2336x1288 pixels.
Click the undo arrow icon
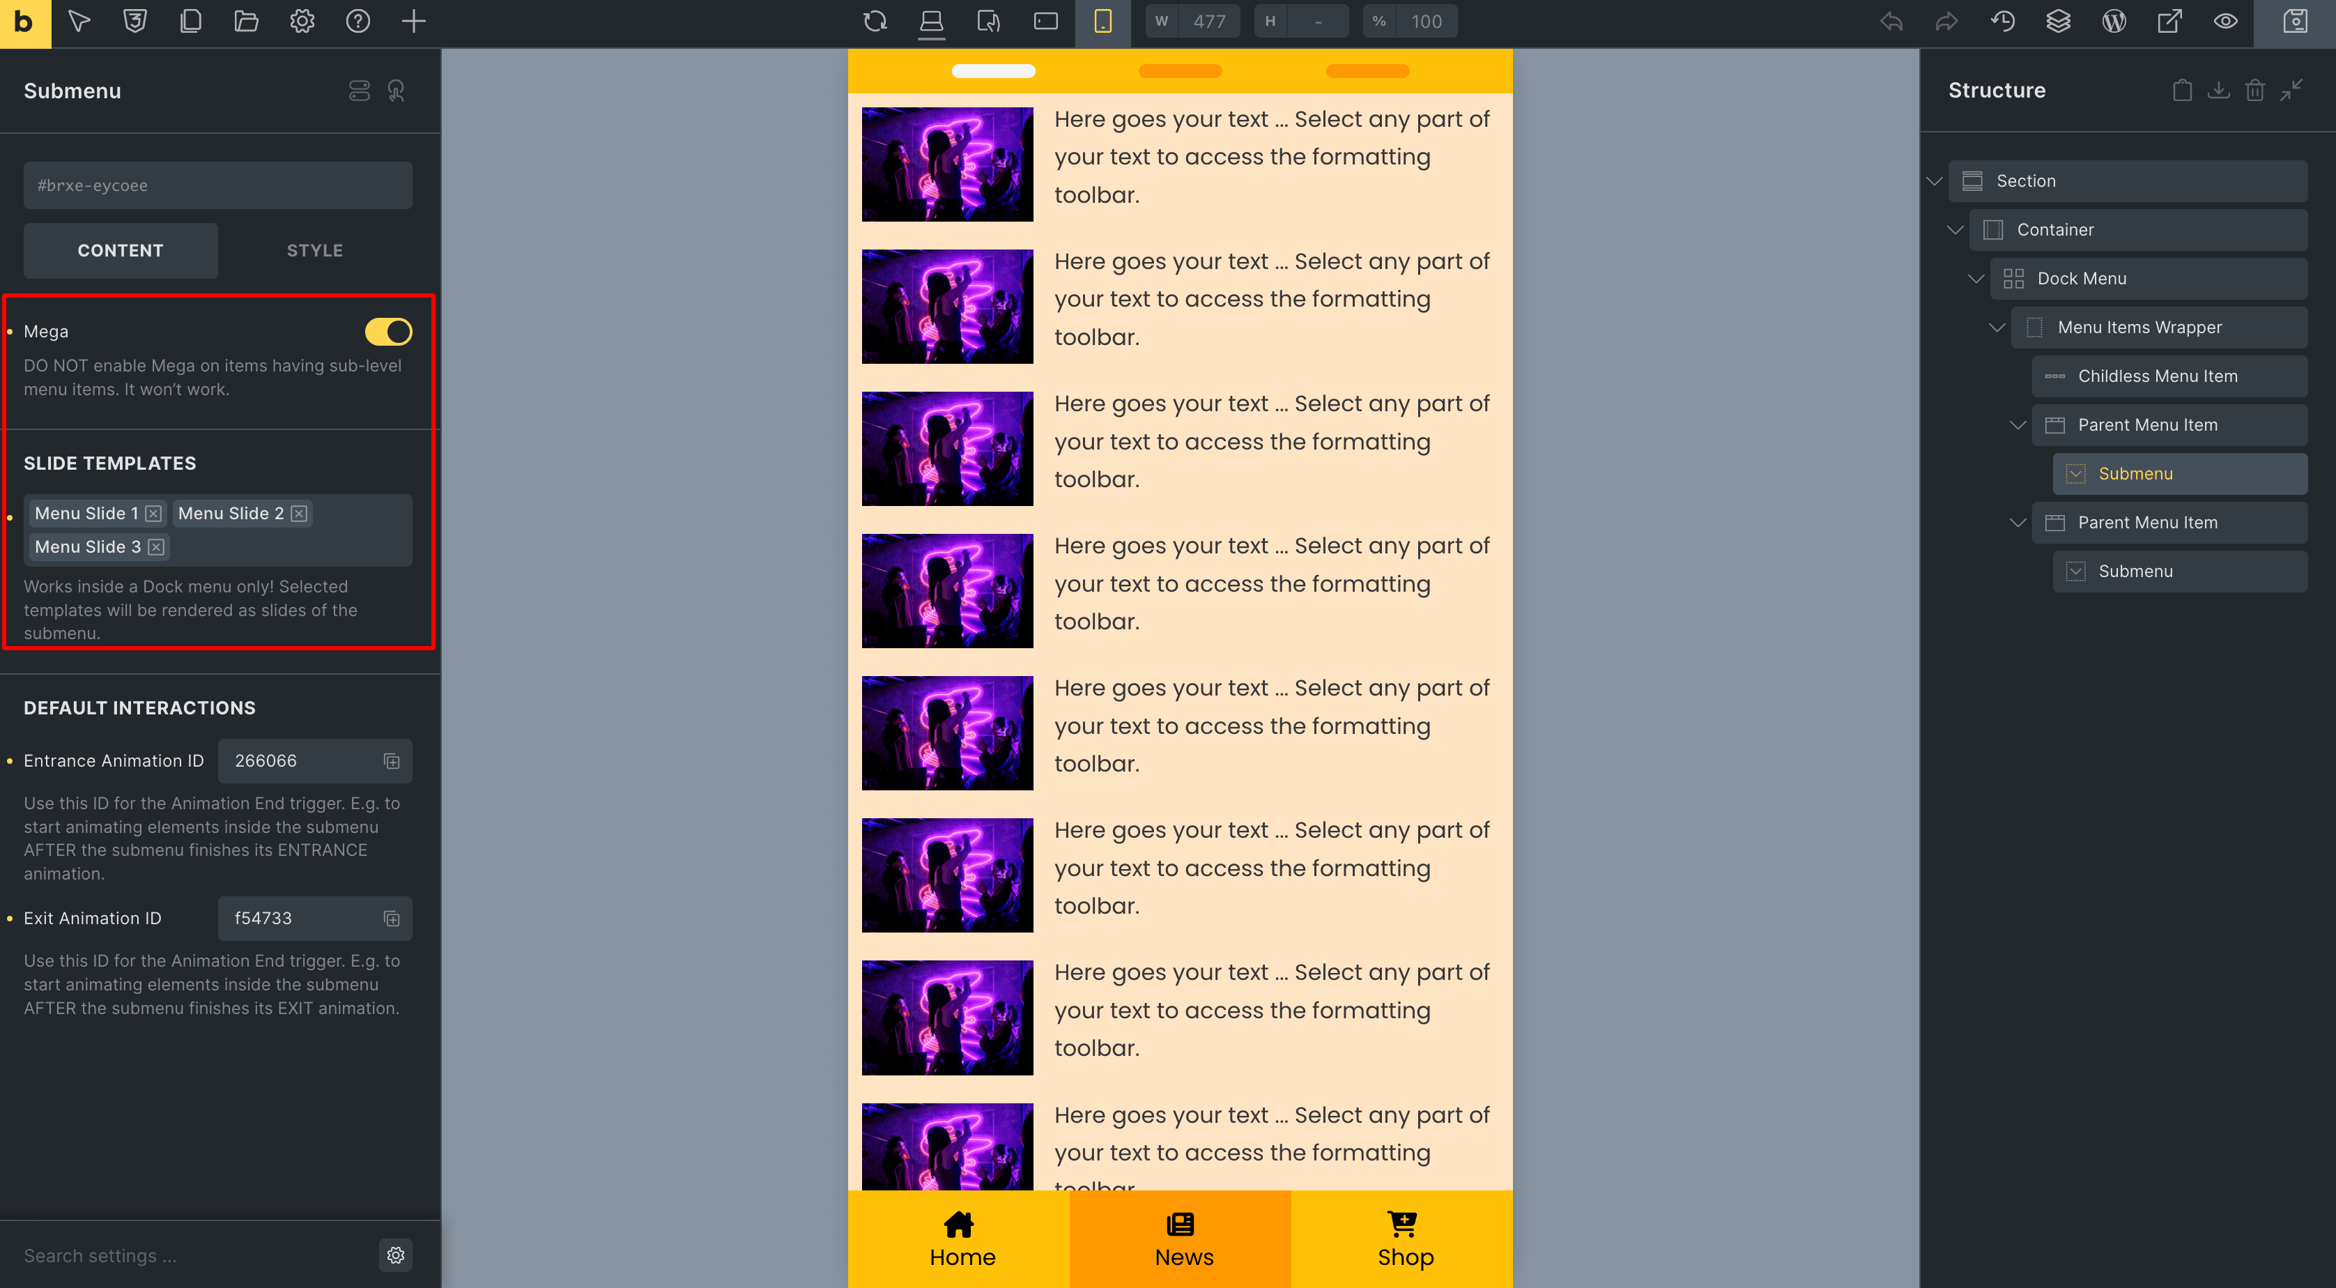(1892, 21)
